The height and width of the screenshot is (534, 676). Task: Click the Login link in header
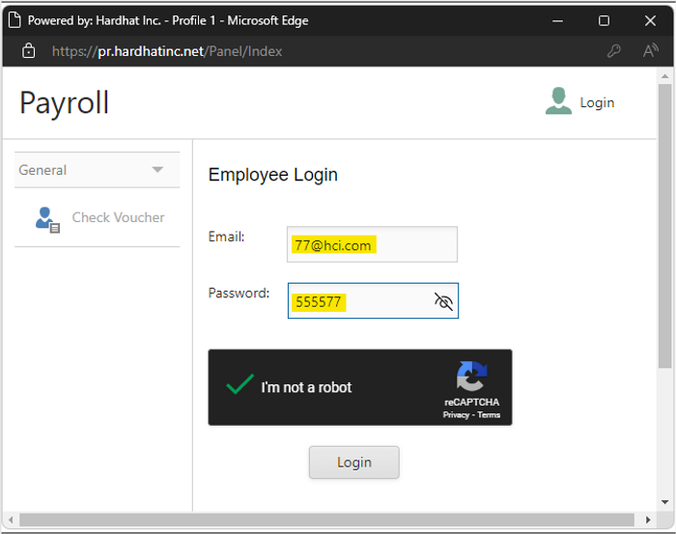point(597,102)
